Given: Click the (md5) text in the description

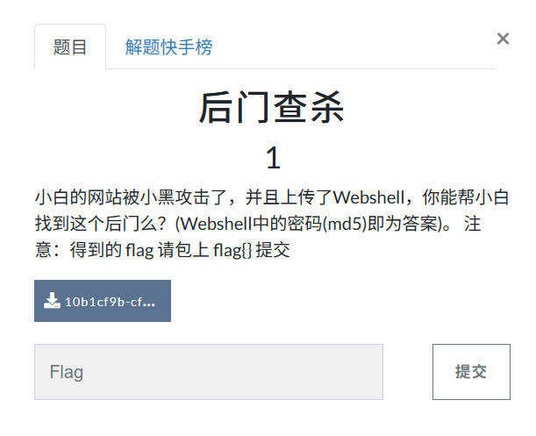Looking at the screenshot, I should tap(345, 224).
